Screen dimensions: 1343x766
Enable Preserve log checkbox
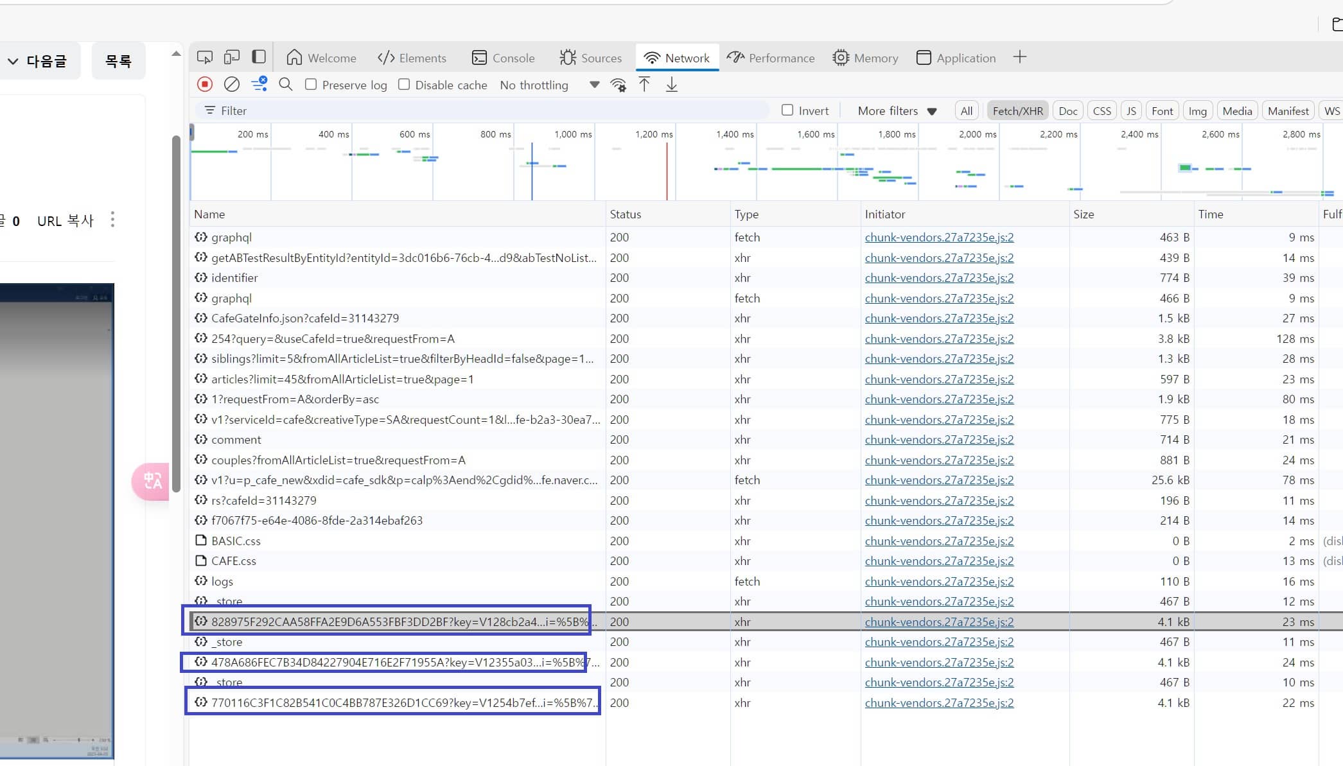[x=311, y=84]
